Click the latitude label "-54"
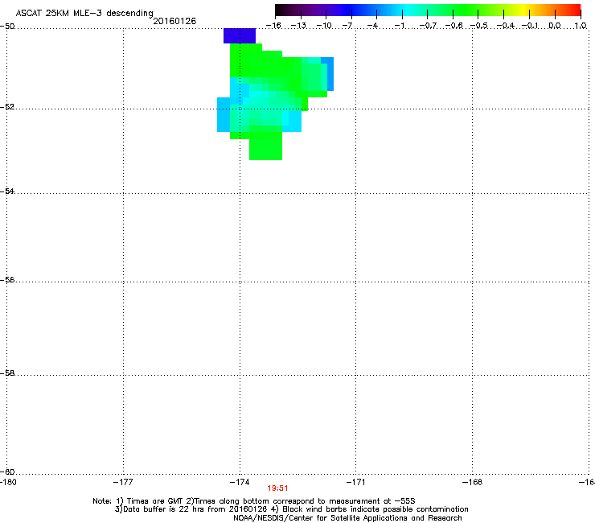The height and width of the screenshot is (523, 595). point(7,191)
